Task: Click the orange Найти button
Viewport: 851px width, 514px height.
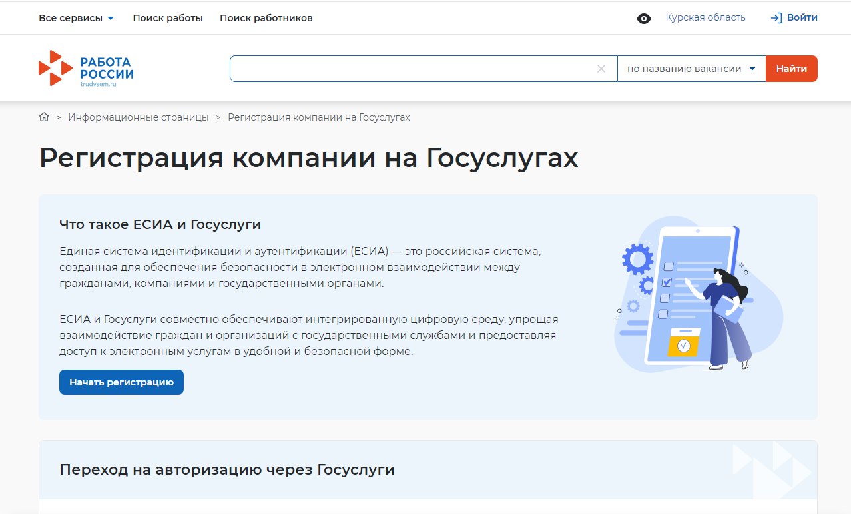Action: coord(792,69)
